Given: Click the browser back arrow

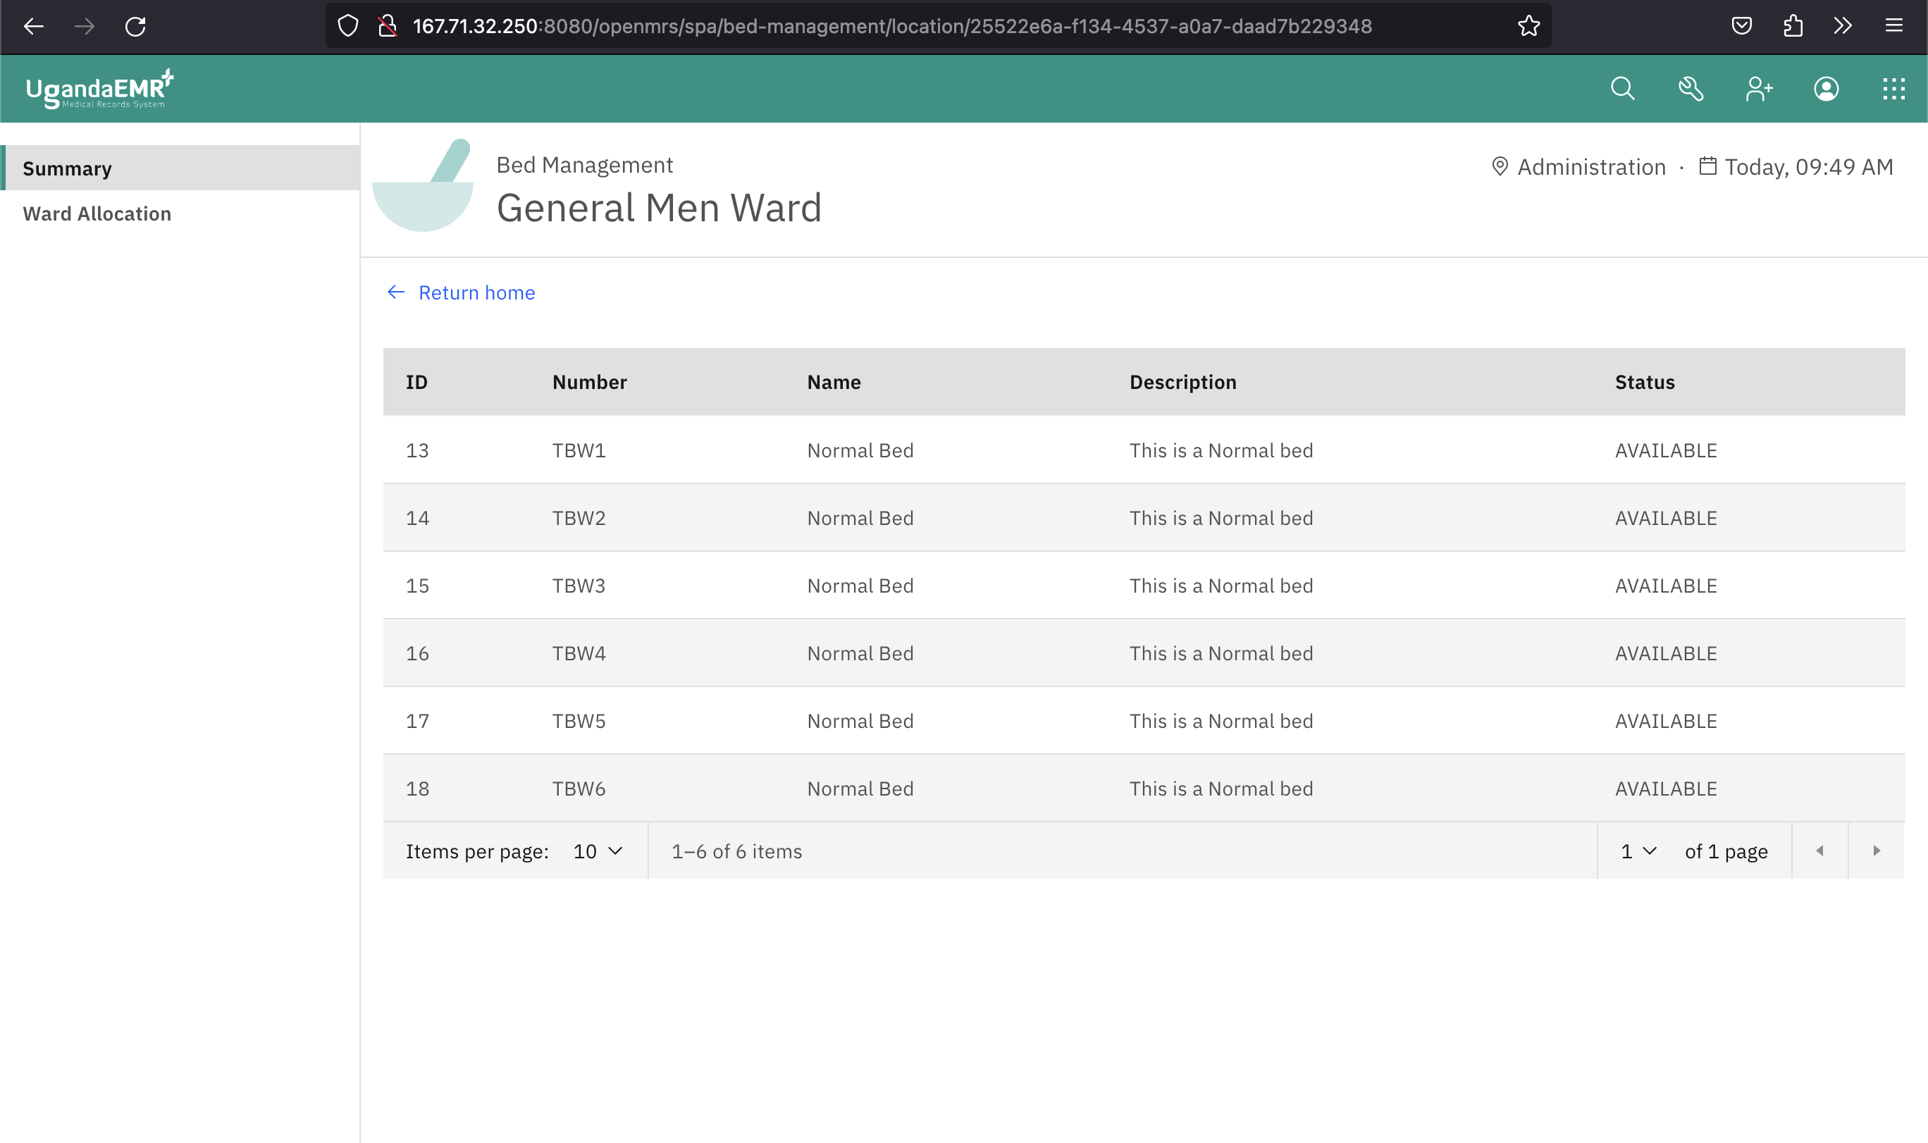Looking at the screenshot, I should pyautogui.click(x=34, y=26).
